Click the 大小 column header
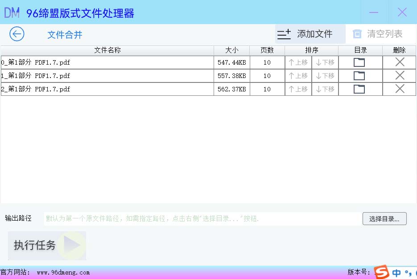This screenshot has width=417, height=279. [231, 50]
